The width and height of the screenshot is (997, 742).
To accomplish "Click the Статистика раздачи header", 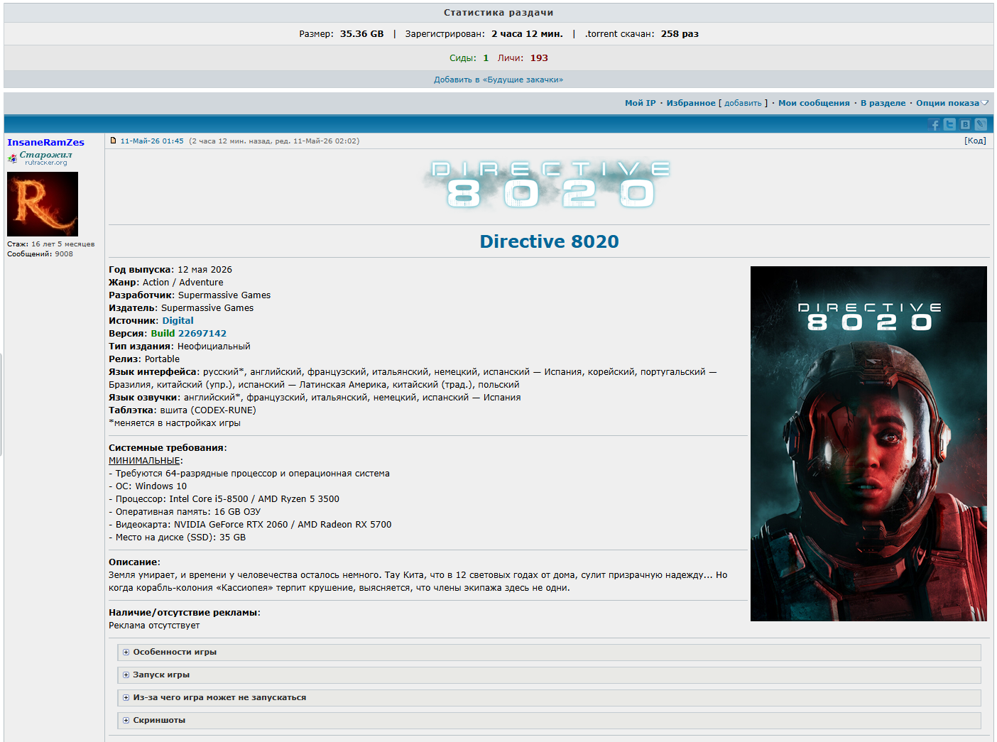I will (498, 13).
